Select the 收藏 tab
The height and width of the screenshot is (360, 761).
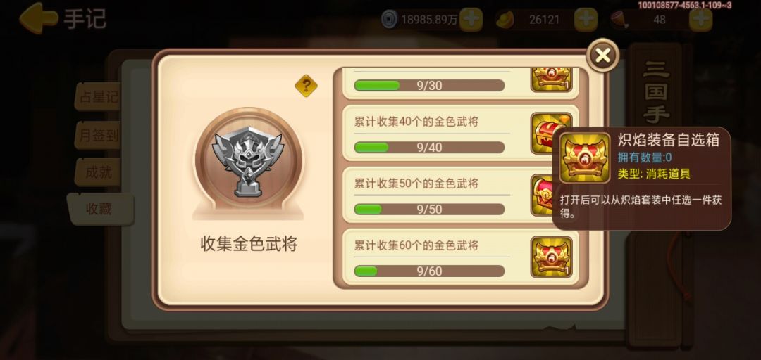(x=99, y=209)
